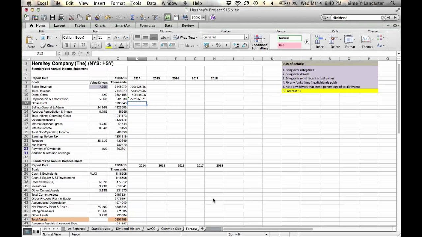Open the Insert menu in menu bar
The height and width of the screenshot is (237, 422).
click(x=99, y=3)
